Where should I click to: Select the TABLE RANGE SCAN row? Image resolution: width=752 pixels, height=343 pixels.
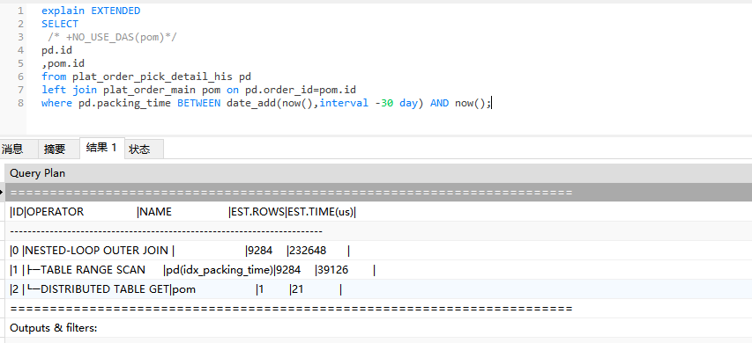tap(378, 270)
